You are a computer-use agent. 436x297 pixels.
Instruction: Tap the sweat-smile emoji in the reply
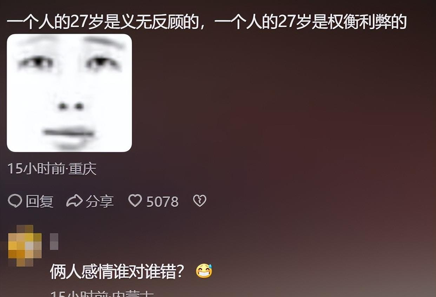(x=204, y=271)
